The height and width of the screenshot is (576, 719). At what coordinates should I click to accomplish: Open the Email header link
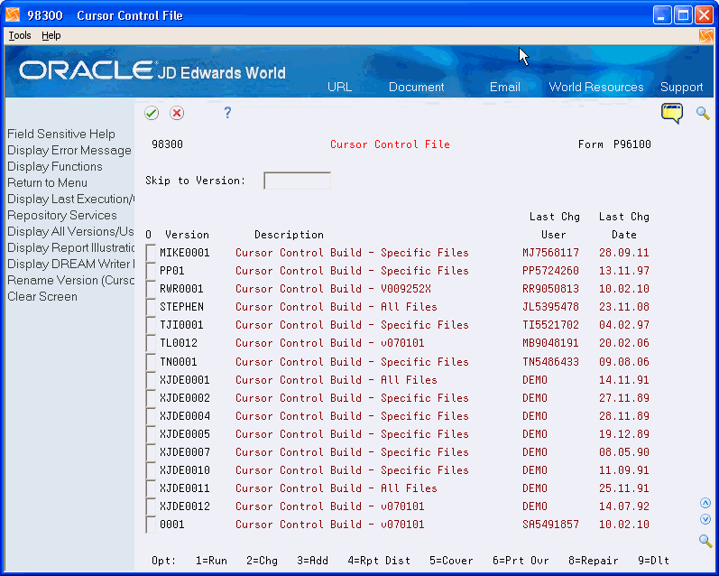(505, 88)
